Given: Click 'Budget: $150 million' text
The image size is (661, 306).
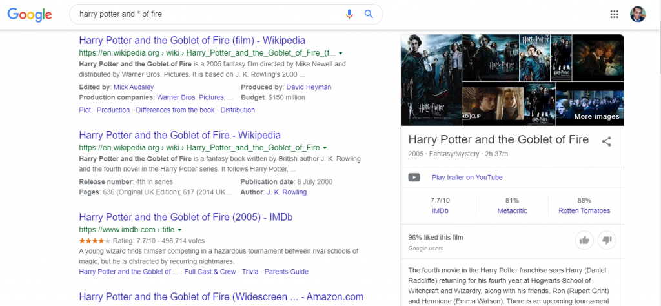Looking at the screenshot, I should pyautogui.click(x=273, y=97).
